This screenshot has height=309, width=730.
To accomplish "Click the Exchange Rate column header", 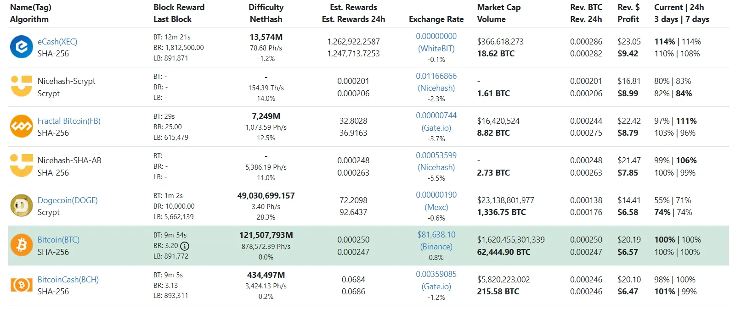I will (436, 19).
